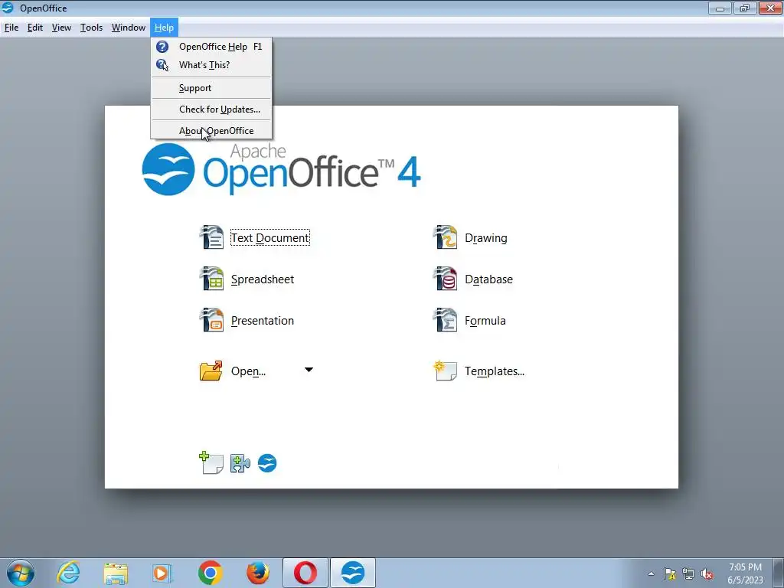This screenshot has height=588, width=784.
Task: Create a new Presentation
Action: pos(263,321)
